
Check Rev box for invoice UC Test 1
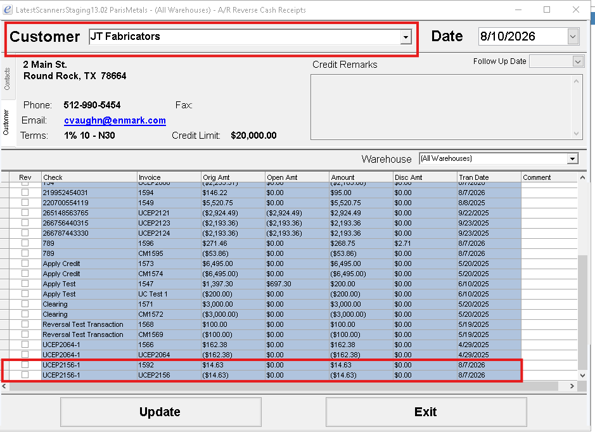click(x=25, y=293)
